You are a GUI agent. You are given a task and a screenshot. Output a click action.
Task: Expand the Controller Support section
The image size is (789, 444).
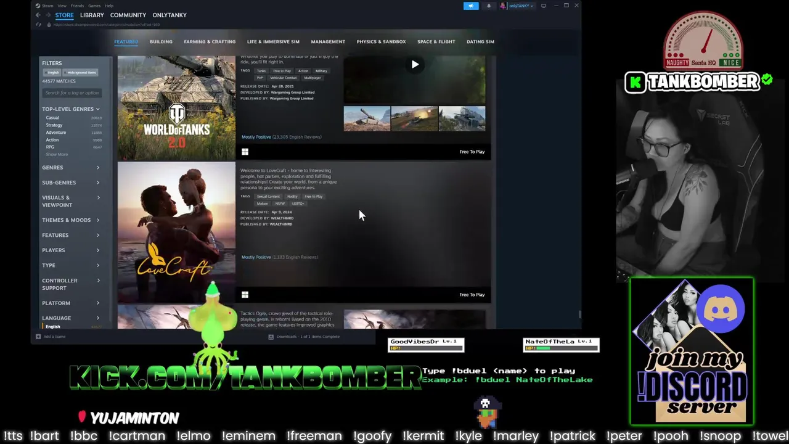(x=71, y=284)
